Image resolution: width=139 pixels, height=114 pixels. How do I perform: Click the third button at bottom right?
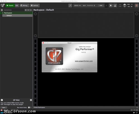pyautogui.click(x=137, y=110)
